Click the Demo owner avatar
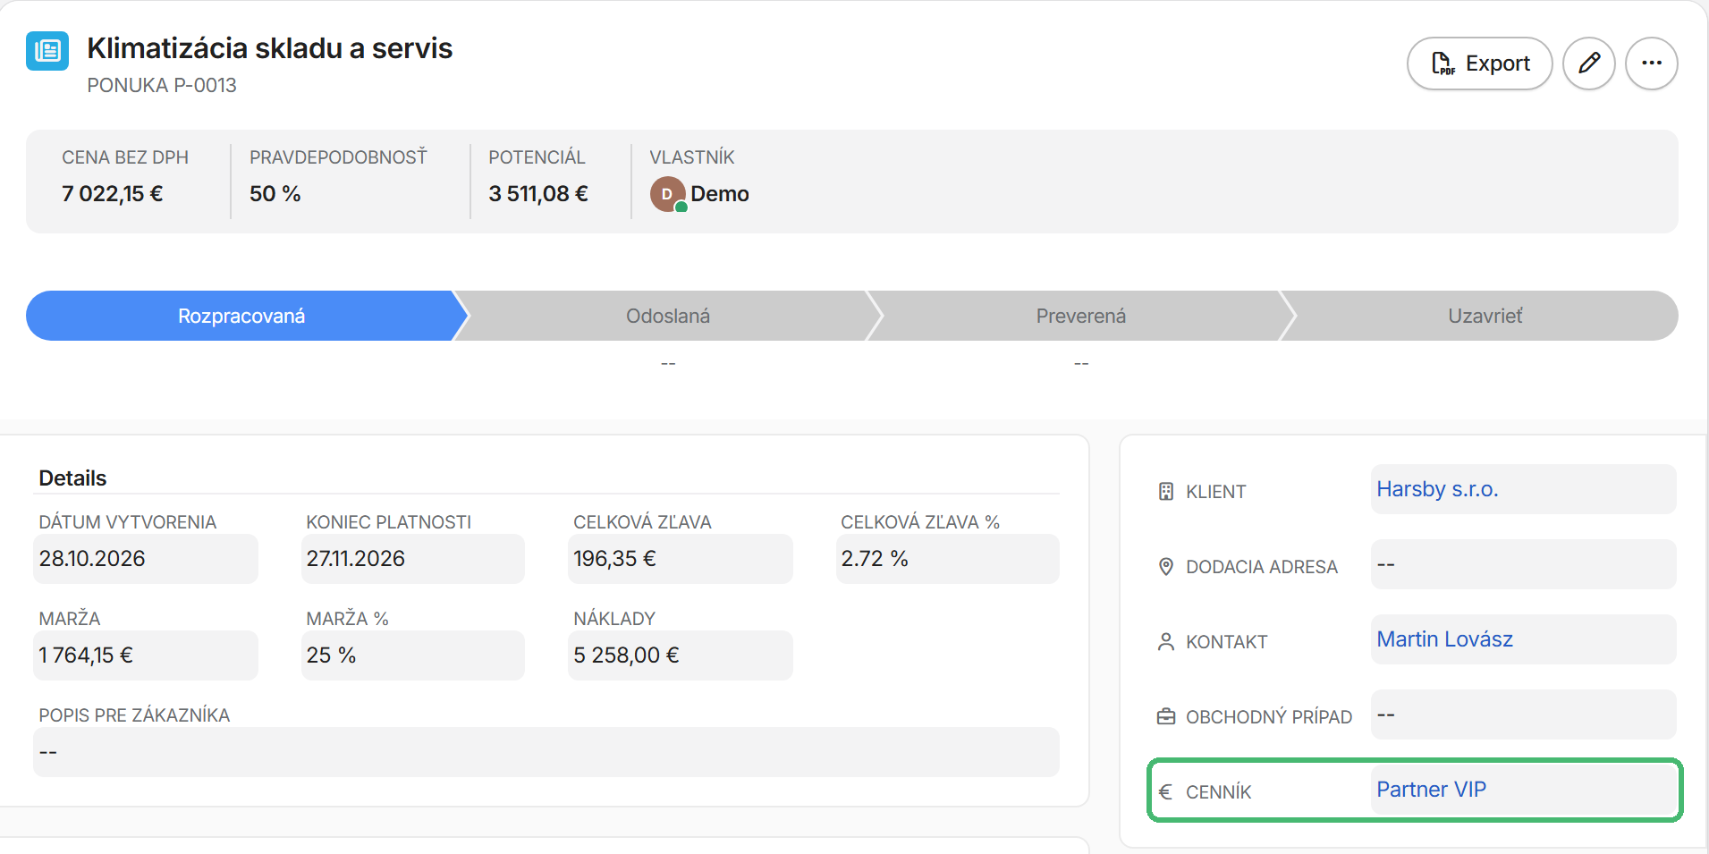The height and width of the screenshot is (854, 1709). point(667,194)
